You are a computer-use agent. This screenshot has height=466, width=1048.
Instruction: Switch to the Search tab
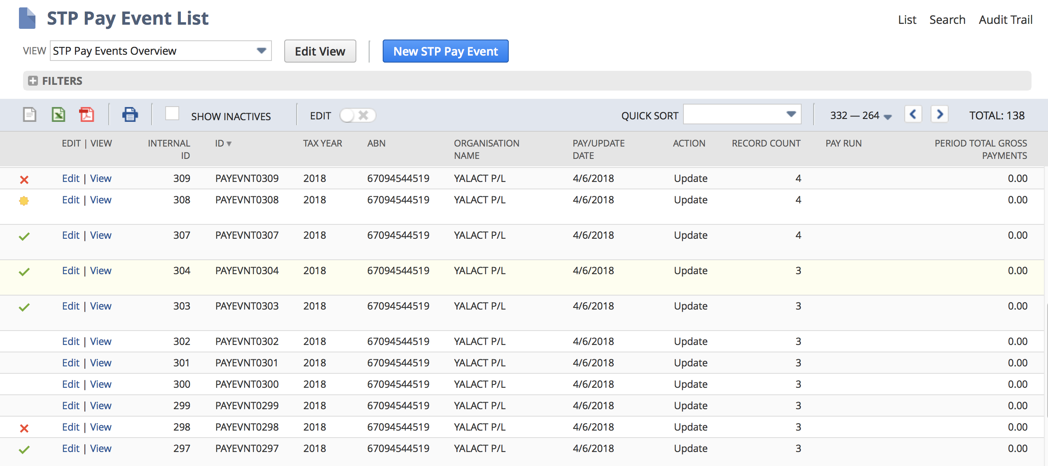point(947,19)
